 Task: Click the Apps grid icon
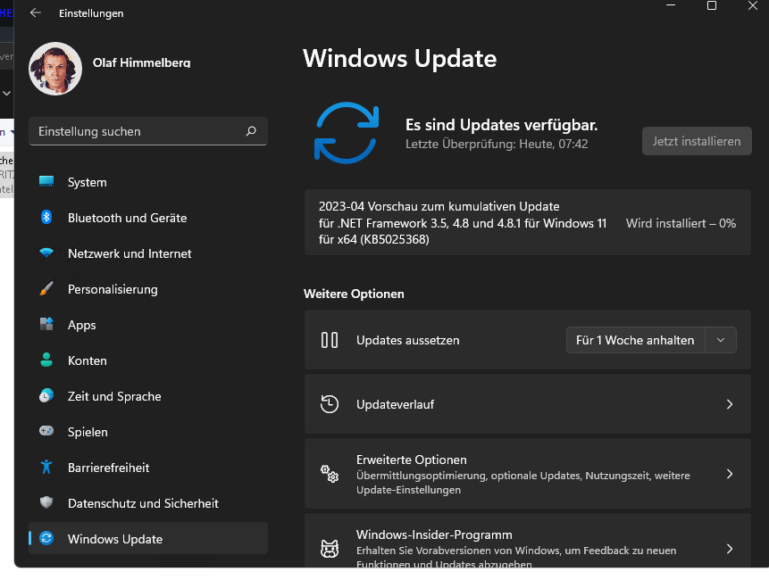[x=46, y=324]
